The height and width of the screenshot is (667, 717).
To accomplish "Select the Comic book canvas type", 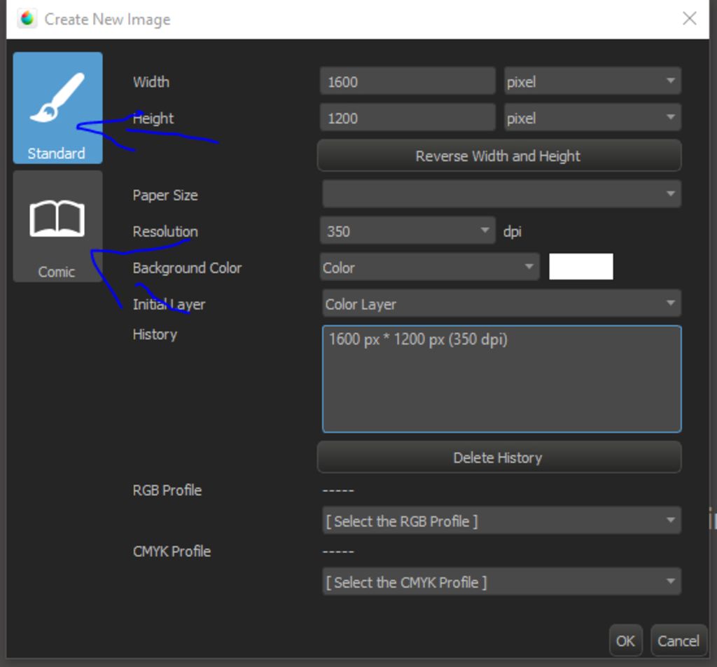I will coord(57,226).
